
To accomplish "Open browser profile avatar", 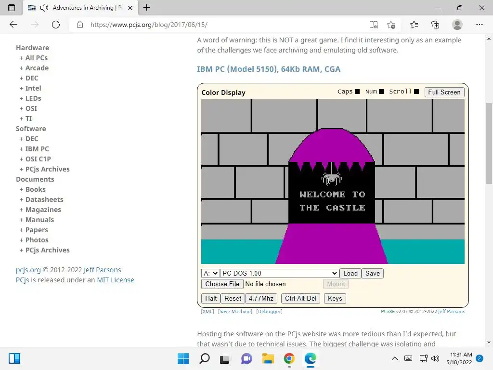I will pos(457,25).
